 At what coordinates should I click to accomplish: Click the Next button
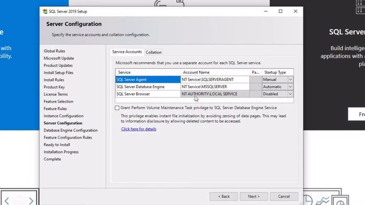(x=254, y=196)
